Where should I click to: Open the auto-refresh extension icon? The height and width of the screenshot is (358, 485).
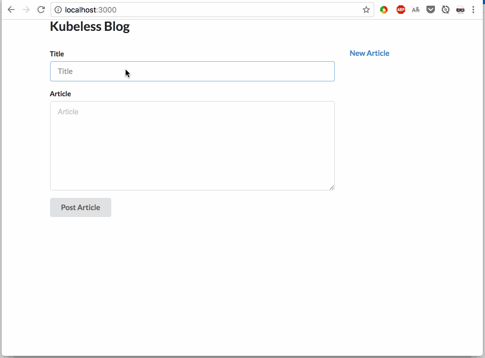tap(445, 10)
